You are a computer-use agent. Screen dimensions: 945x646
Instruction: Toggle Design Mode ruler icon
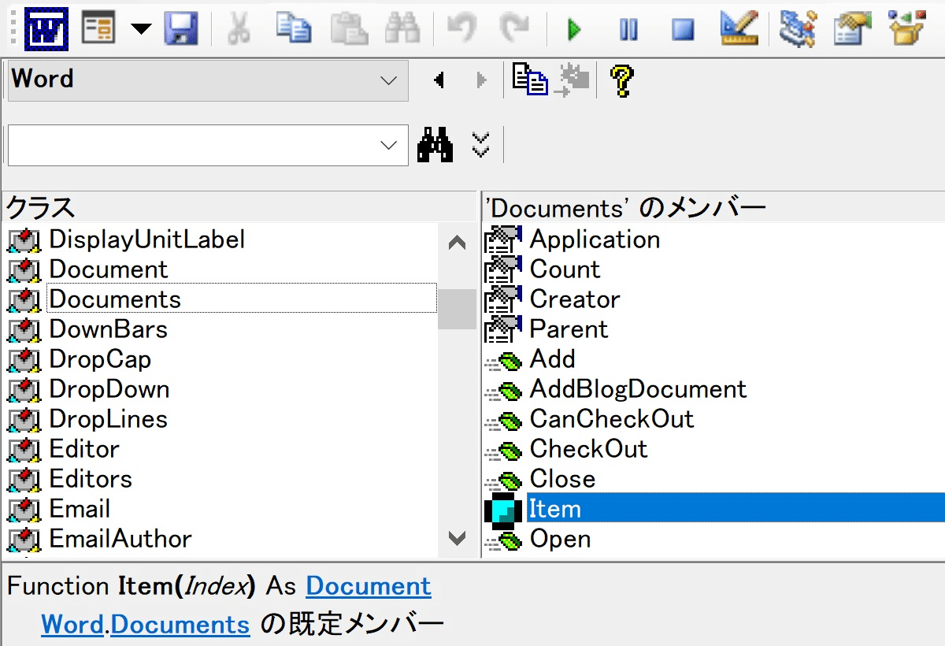click(739, 30)
